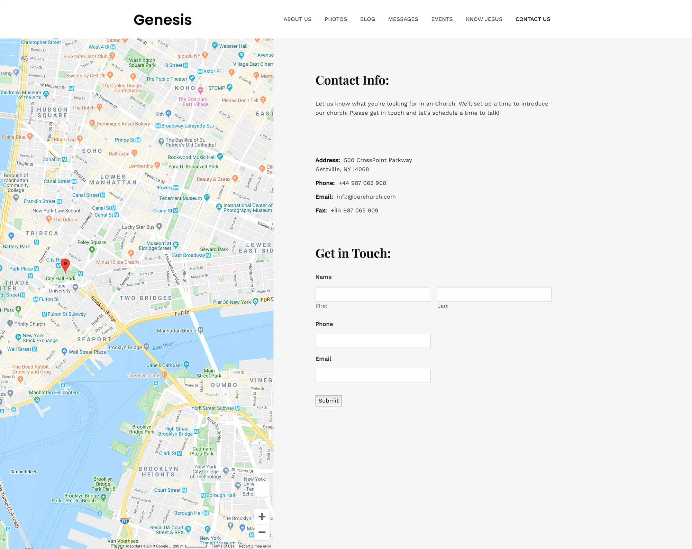The image size is (692, 549).
Task: Click the Lombardi's restaurant marker
Action: [157, 165]
